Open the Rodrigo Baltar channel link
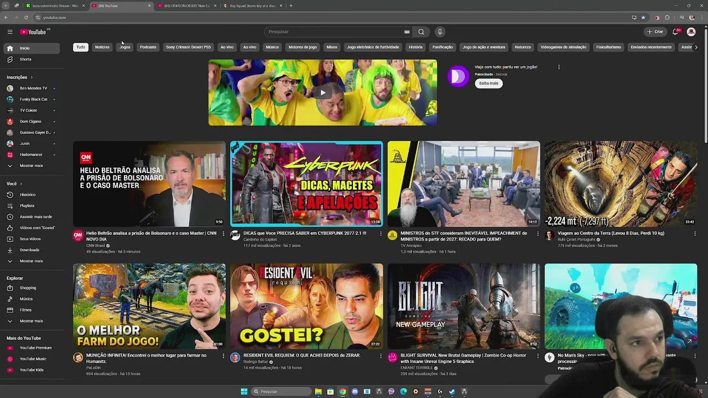 [x=256, y=362]
